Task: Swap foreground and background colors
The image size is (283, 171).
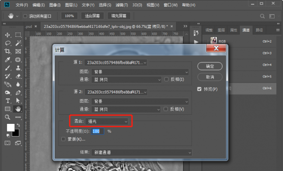Action: pyautogui.click(x=18, y=125)
